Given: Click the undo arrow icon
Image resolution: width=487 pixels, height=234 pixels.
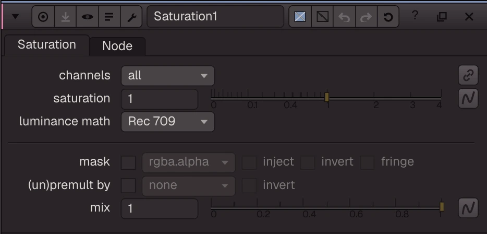Looking at the screenshot, I should (344, 17).
